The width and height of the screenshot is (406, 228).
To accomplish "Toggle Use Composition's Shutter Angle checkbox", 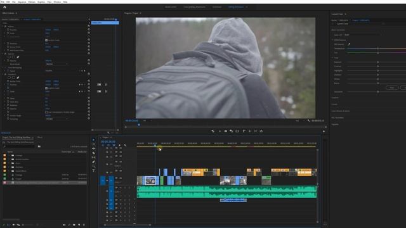I will point(46,112).
